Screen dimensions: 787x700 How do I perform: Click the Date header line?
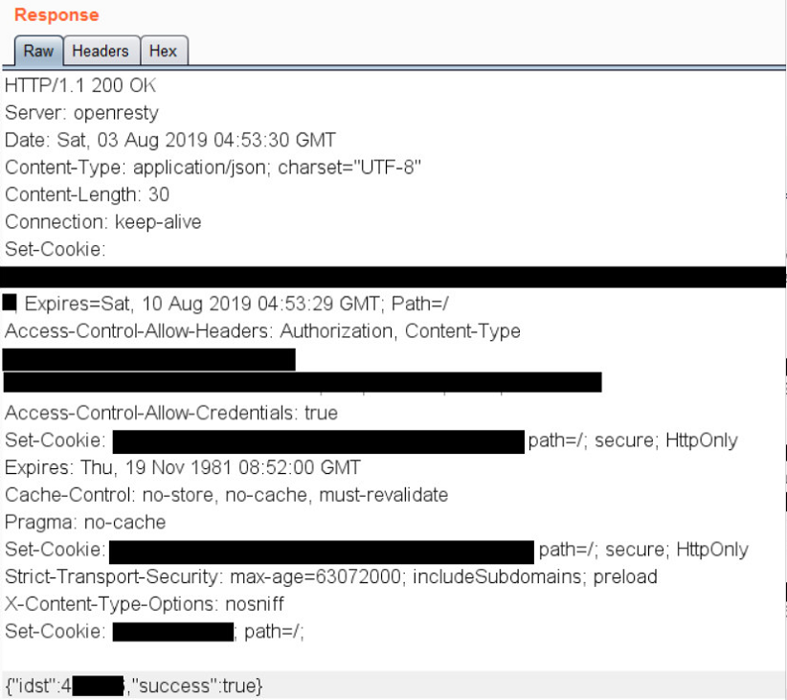(x=170, y=140)
